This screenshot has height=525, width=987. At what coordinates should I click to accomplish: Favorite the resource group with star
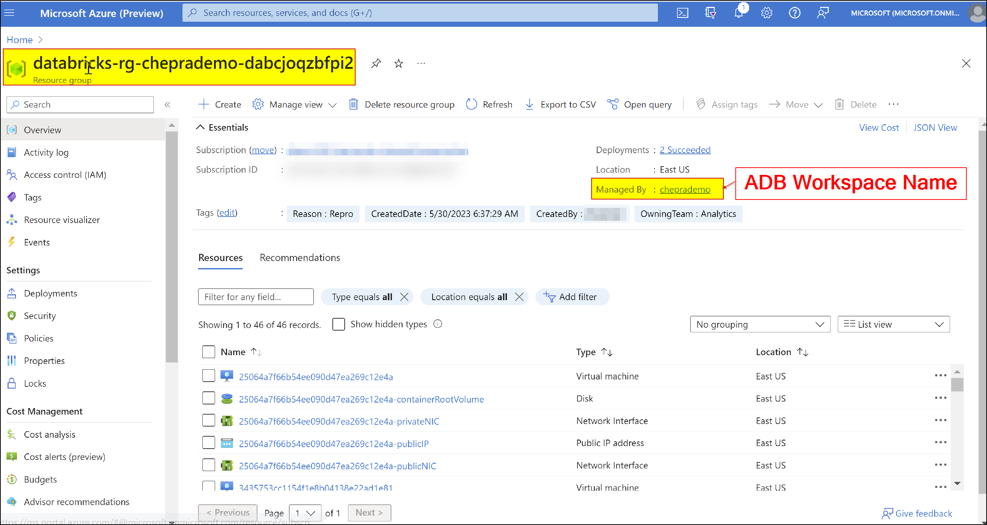399,63
